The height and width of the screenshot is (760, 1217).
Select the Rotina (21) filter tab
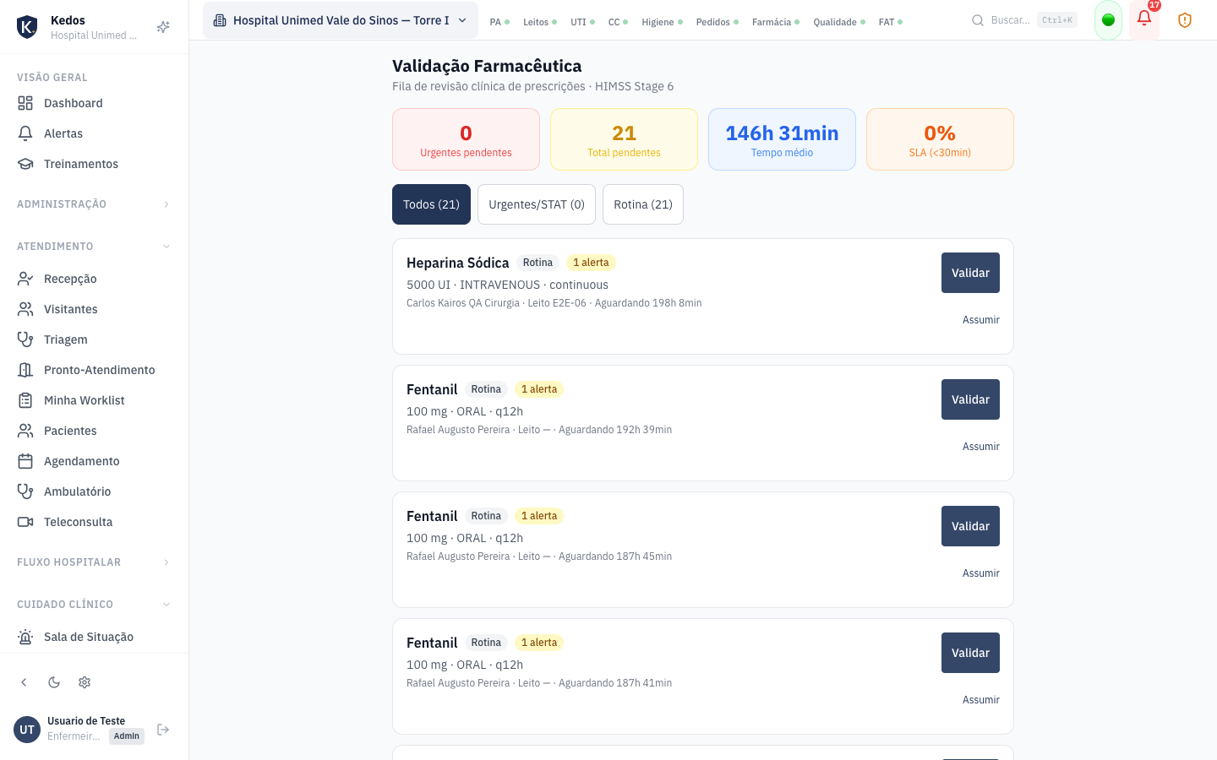click(643, 204)
